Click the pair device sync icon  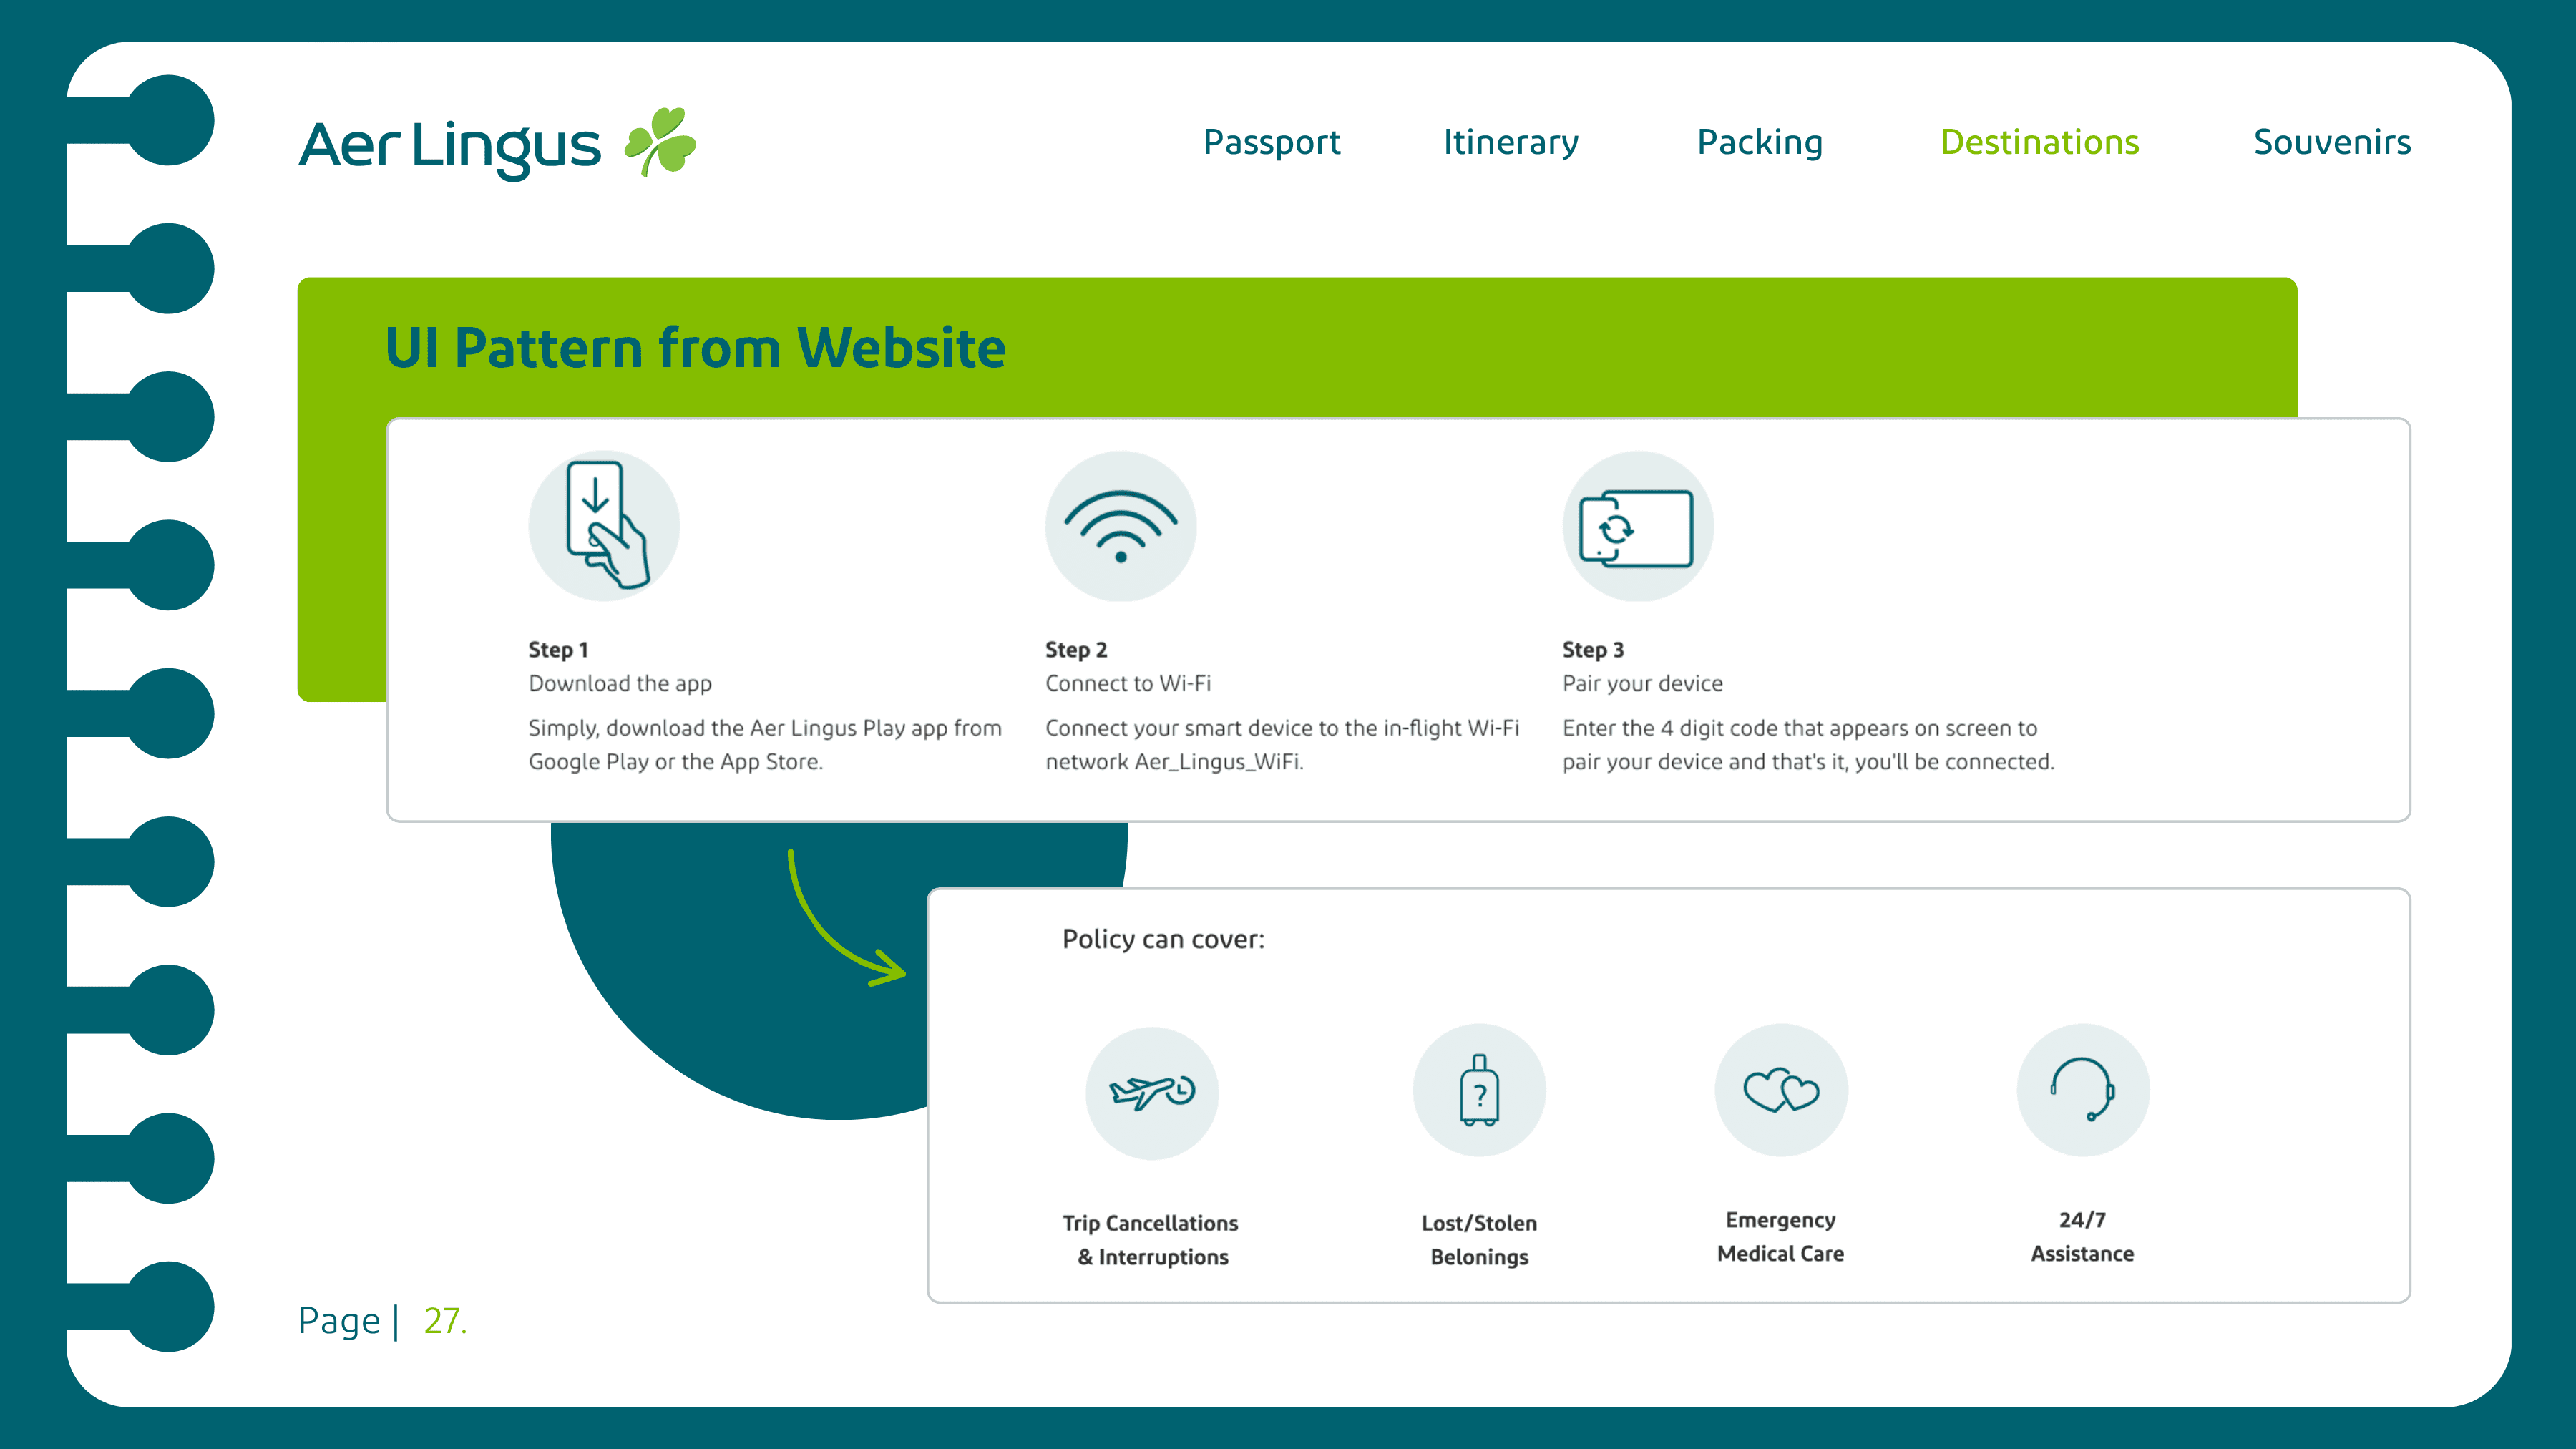[x=1637, y=527]
